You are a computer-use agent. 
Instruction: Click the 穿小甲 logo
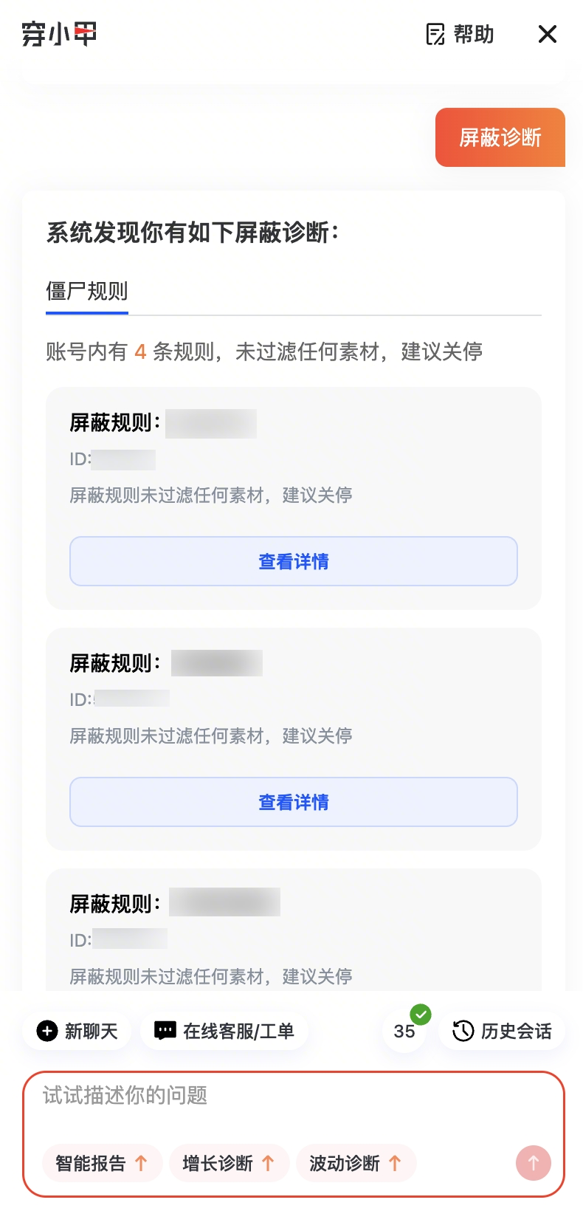59,34
